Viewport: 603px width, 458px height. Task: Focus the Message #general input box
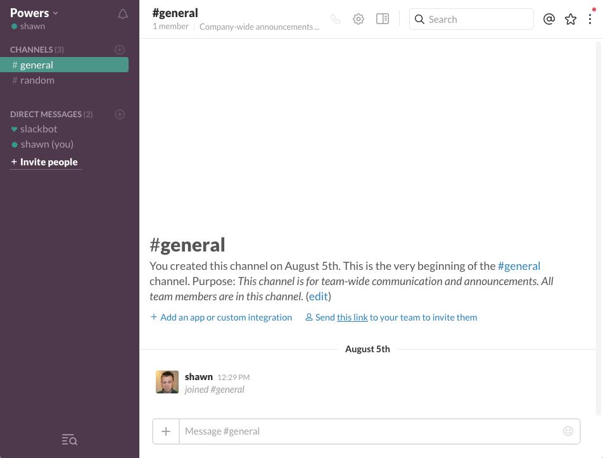click(379, 431)
